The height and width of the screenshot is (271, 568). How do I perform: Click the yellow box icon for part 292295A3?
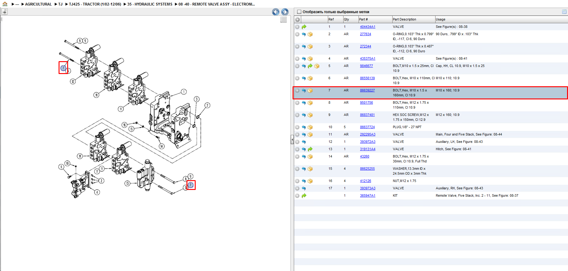point(310,135)
